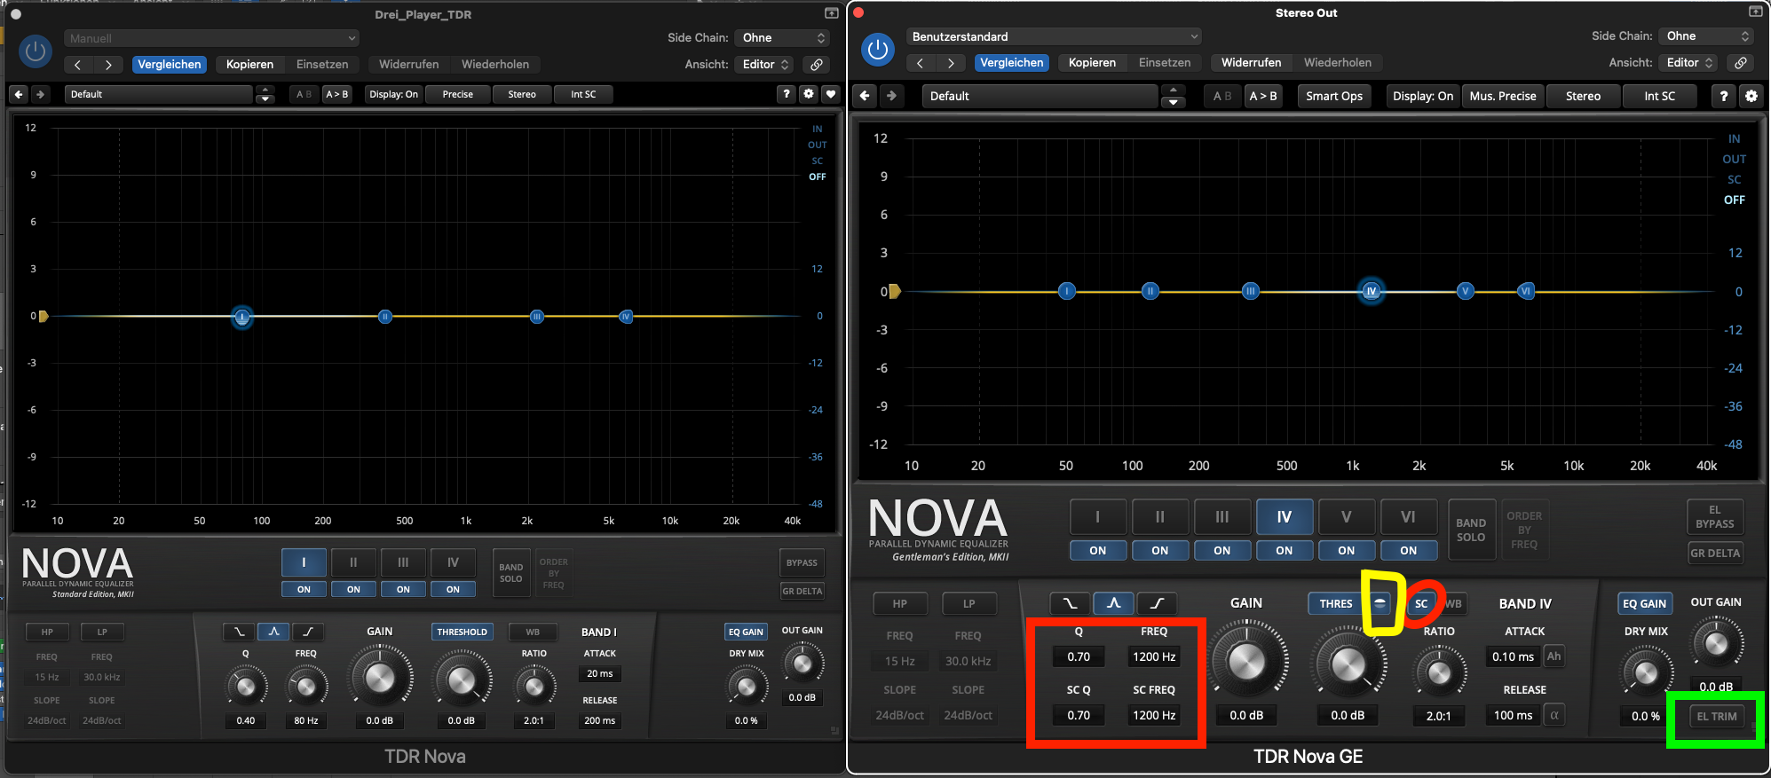Open the Ansicht Editor dropdown in Stereo Out
Image resolution: width=1771 pixels, height=778 pixels.
coord(1689,63)
